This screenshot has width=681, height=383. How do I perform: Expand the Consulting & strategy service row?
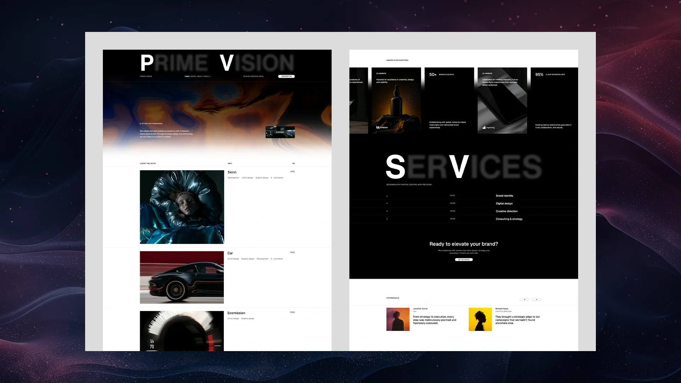pos(387,219)
